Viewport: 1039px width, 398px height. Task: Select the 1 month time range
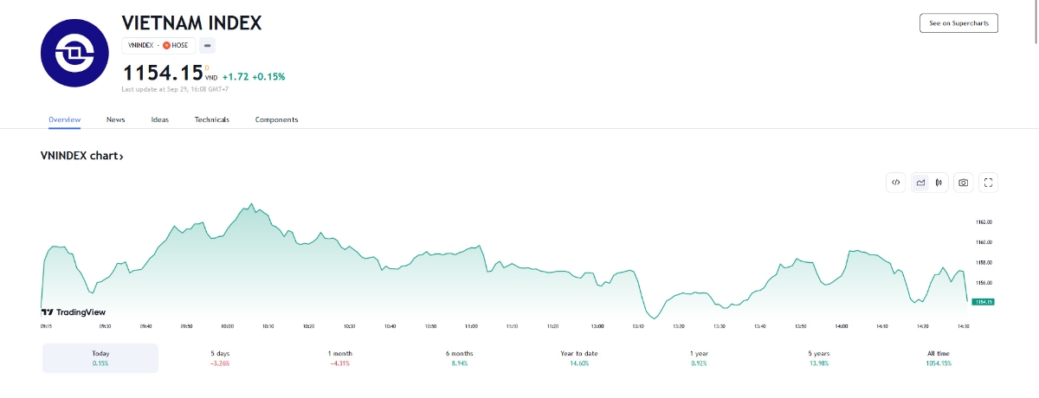tap(340, 358)
